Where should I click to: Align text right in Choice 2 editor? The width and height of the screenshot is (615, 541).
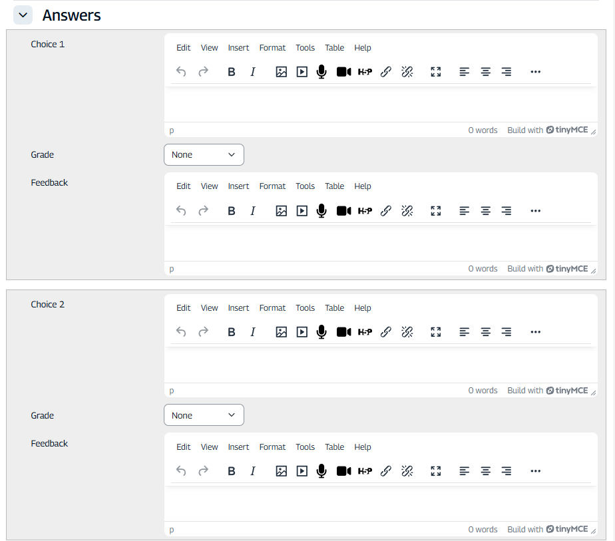[507, 332]
